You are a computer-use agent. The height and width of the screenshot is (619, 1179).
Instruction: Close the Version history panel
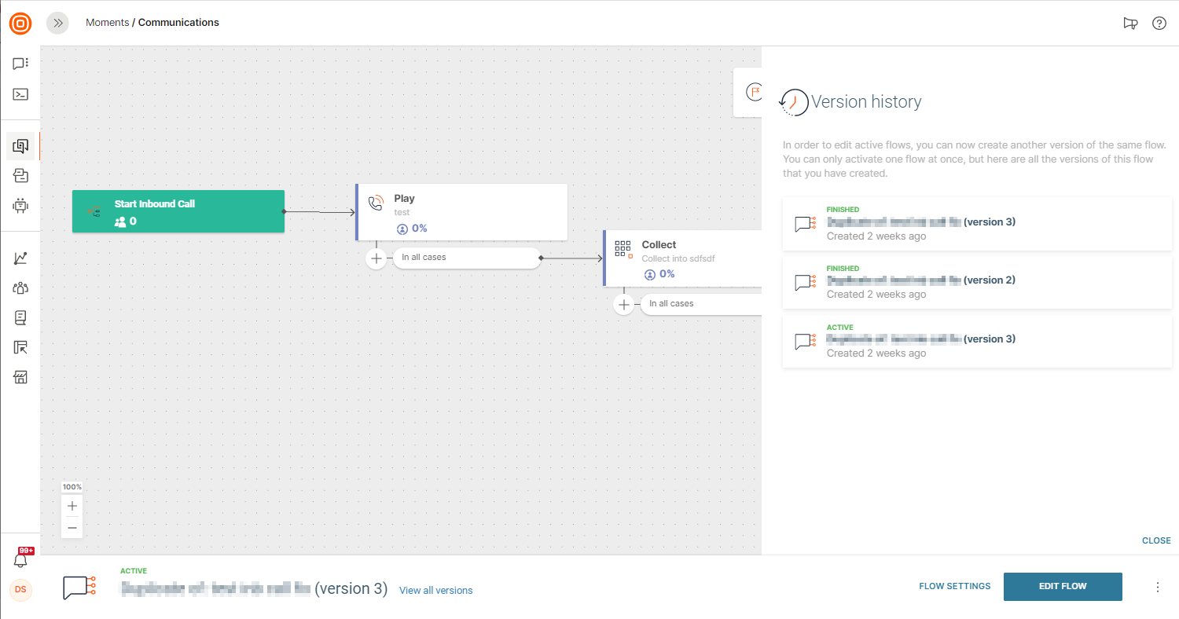1156,540
